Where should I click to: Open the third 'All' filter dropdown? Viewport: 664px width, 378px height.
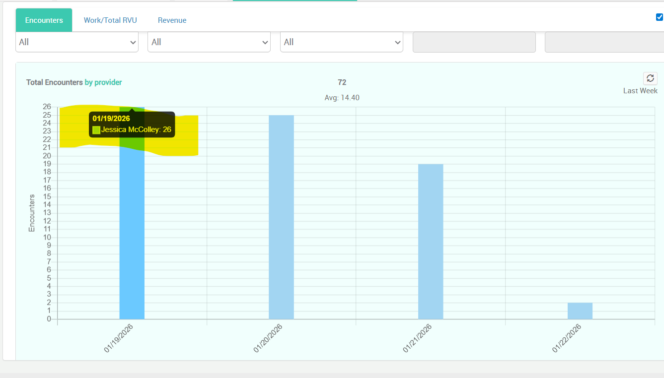(x=341, y=42)
